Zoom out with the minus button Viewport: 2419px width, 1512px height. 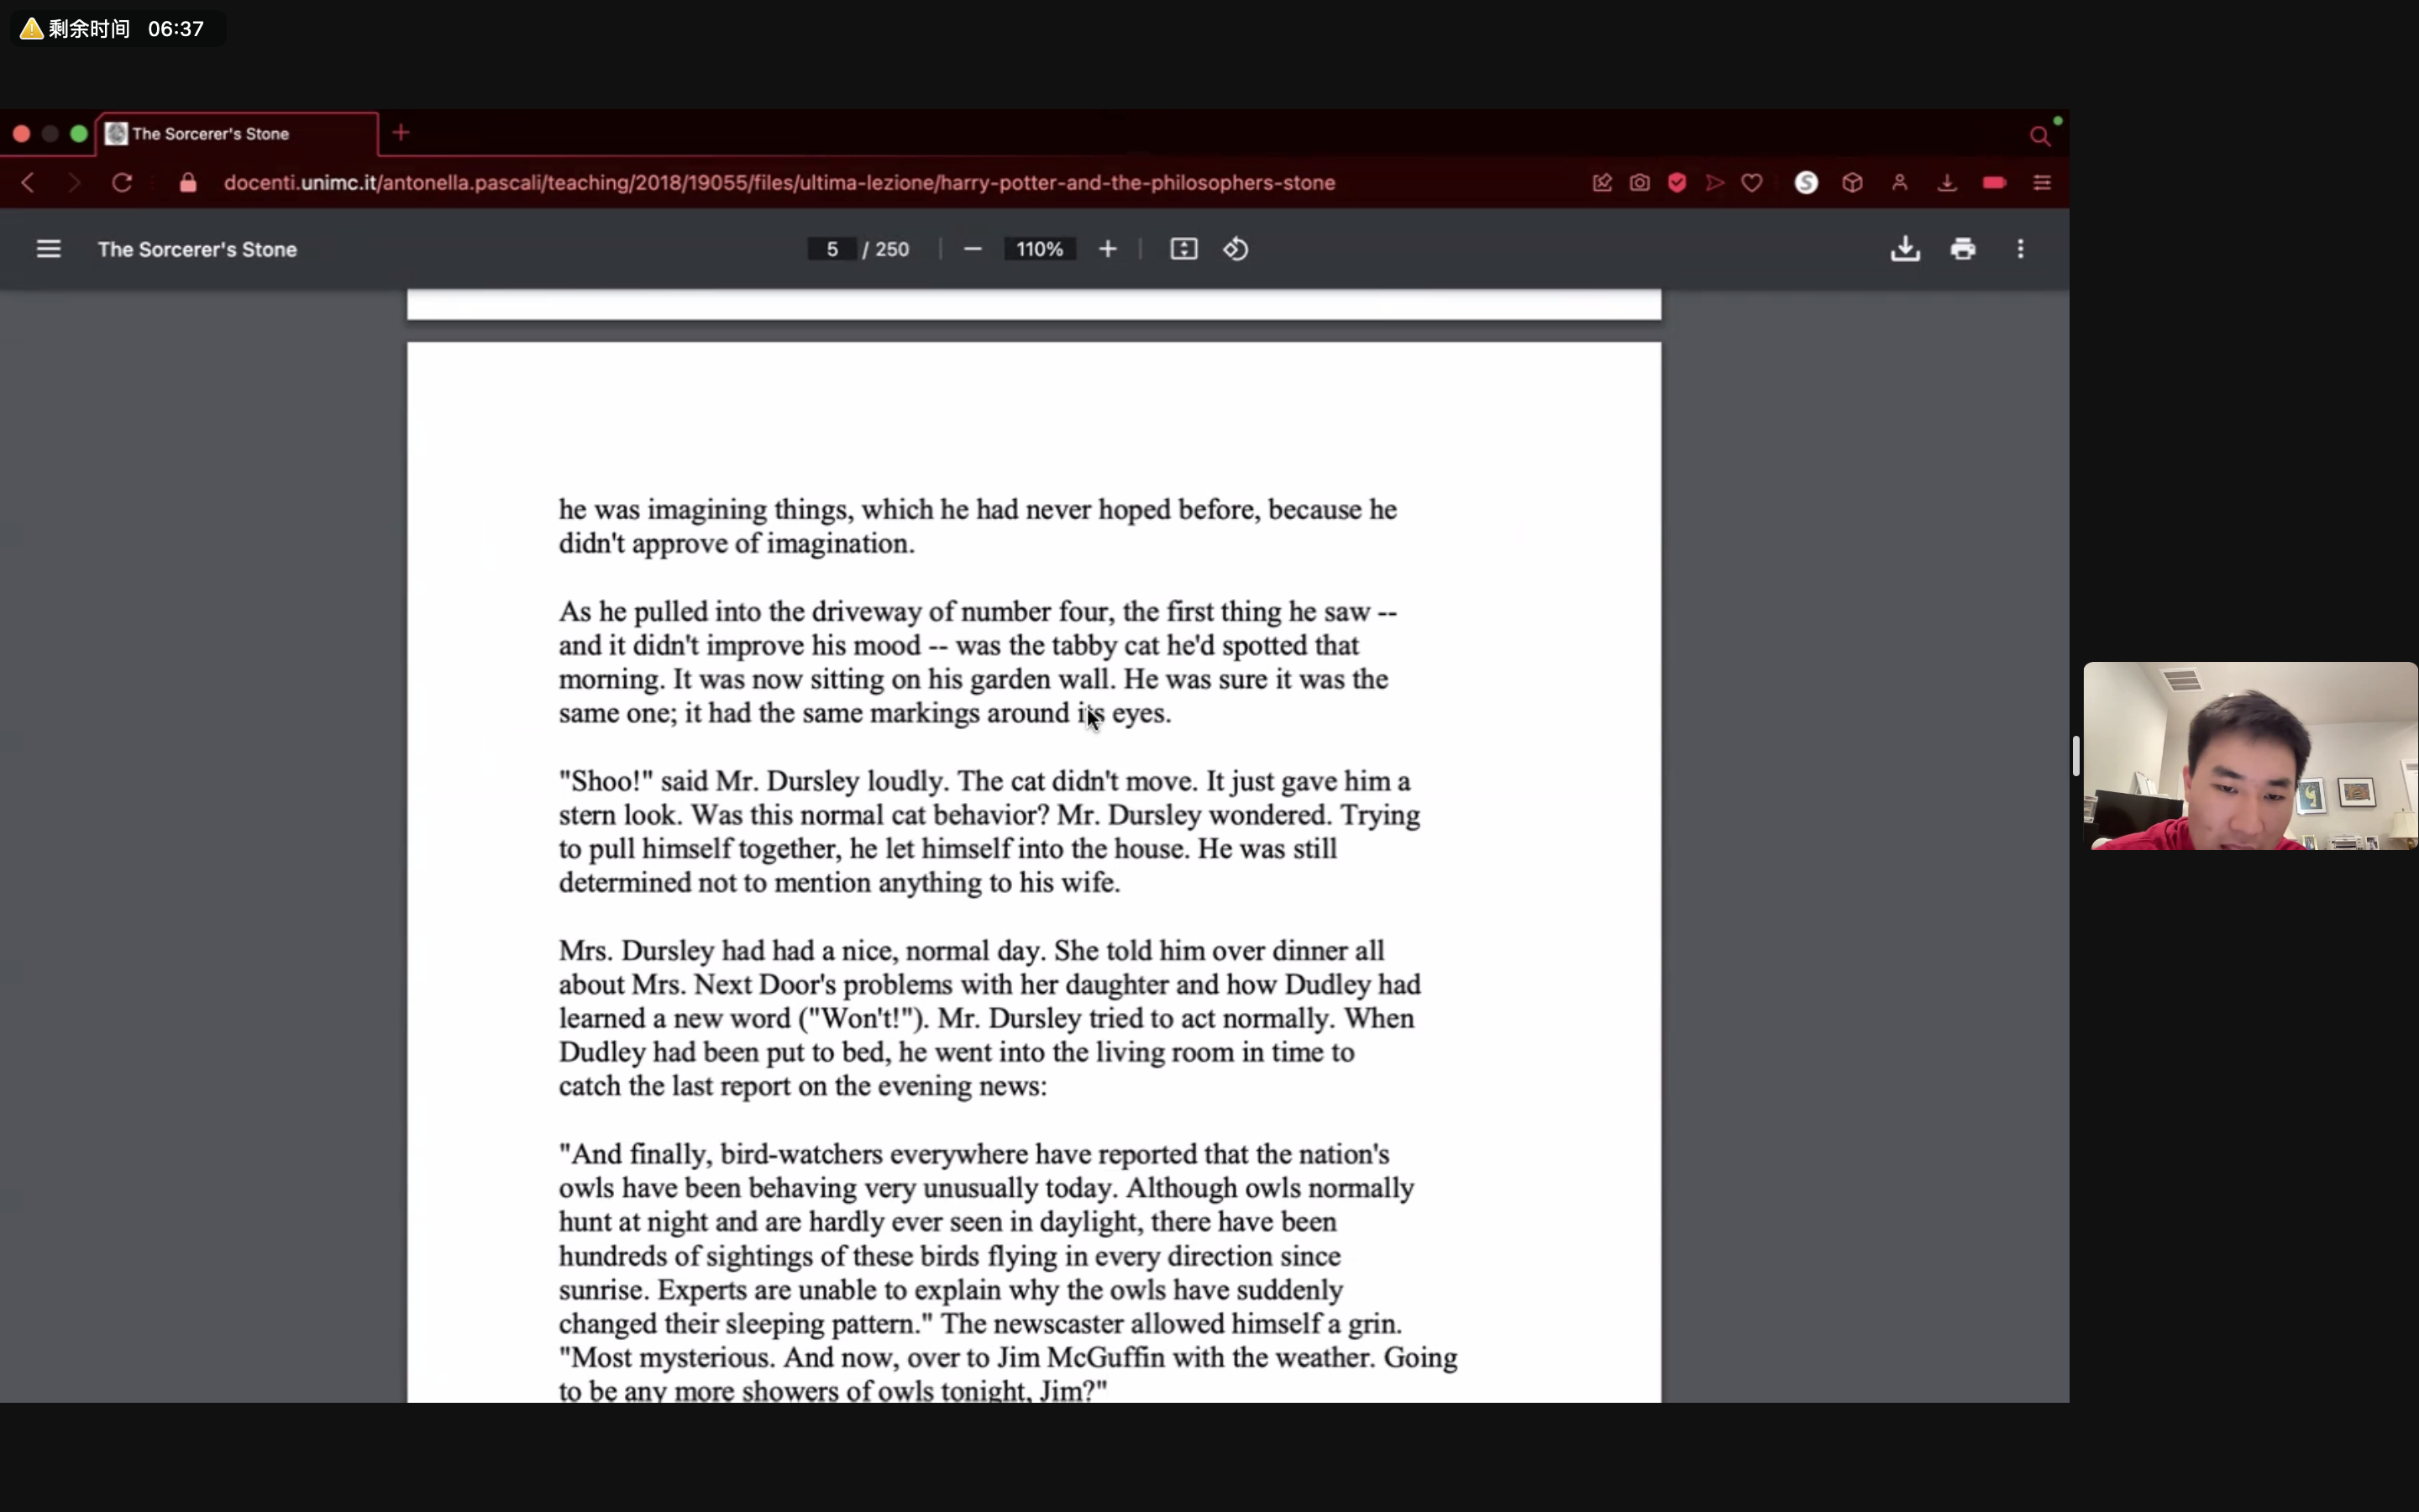[x=973, y=249]
